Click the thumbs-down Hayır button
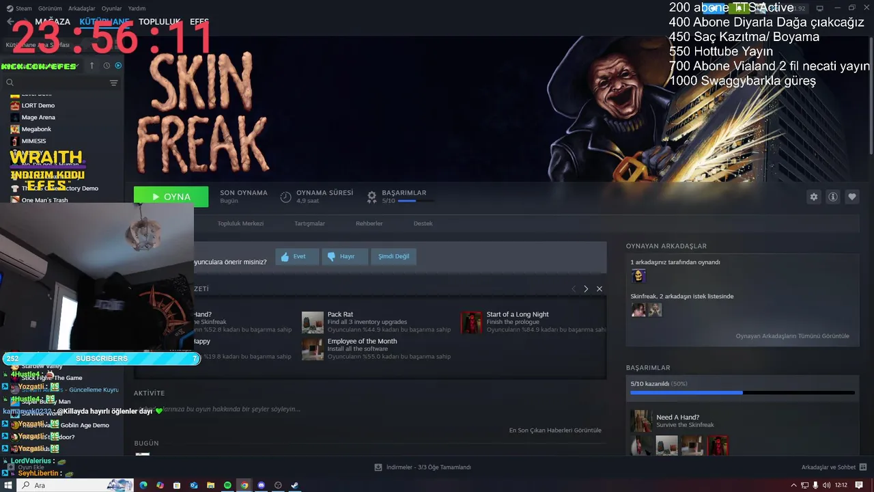This screenshot has height=492, width=874. tap(344, 256)
